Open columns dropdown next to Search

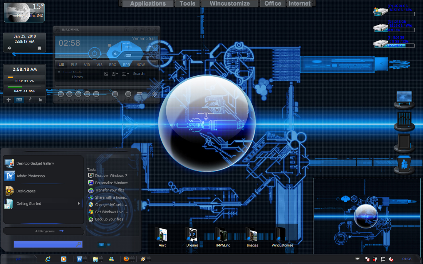pos(125,74)
